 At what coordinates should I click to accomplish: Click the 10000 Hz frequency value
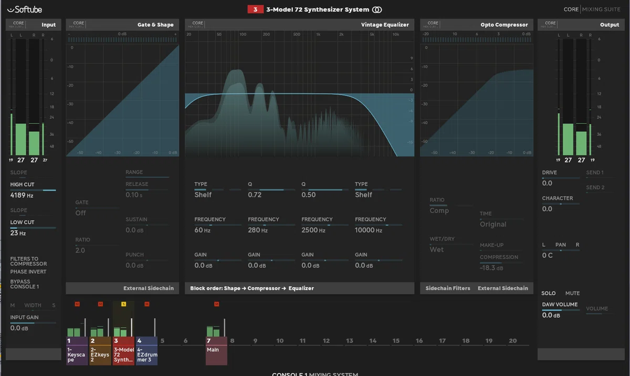click(x=369, y=230)
